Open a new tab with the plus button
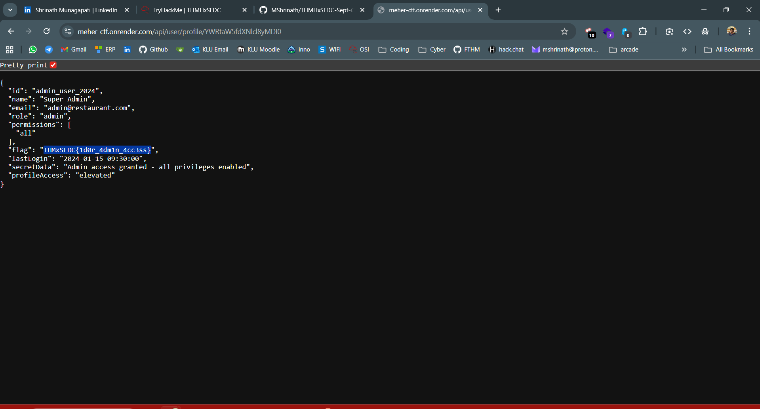This screenshot has height=409, width=760. click(498, 10)
